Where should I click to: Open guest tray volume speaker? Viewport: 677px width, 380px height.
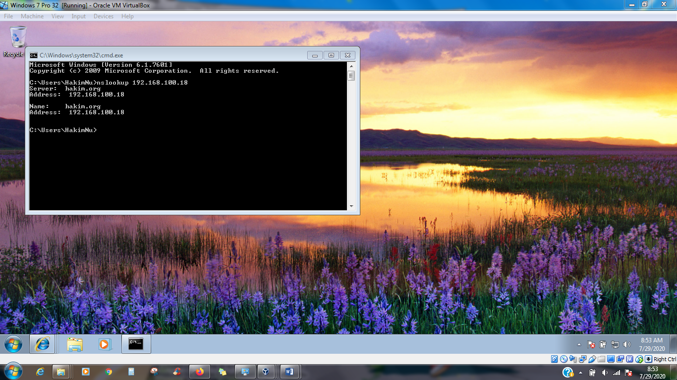(x=627, y=344)
